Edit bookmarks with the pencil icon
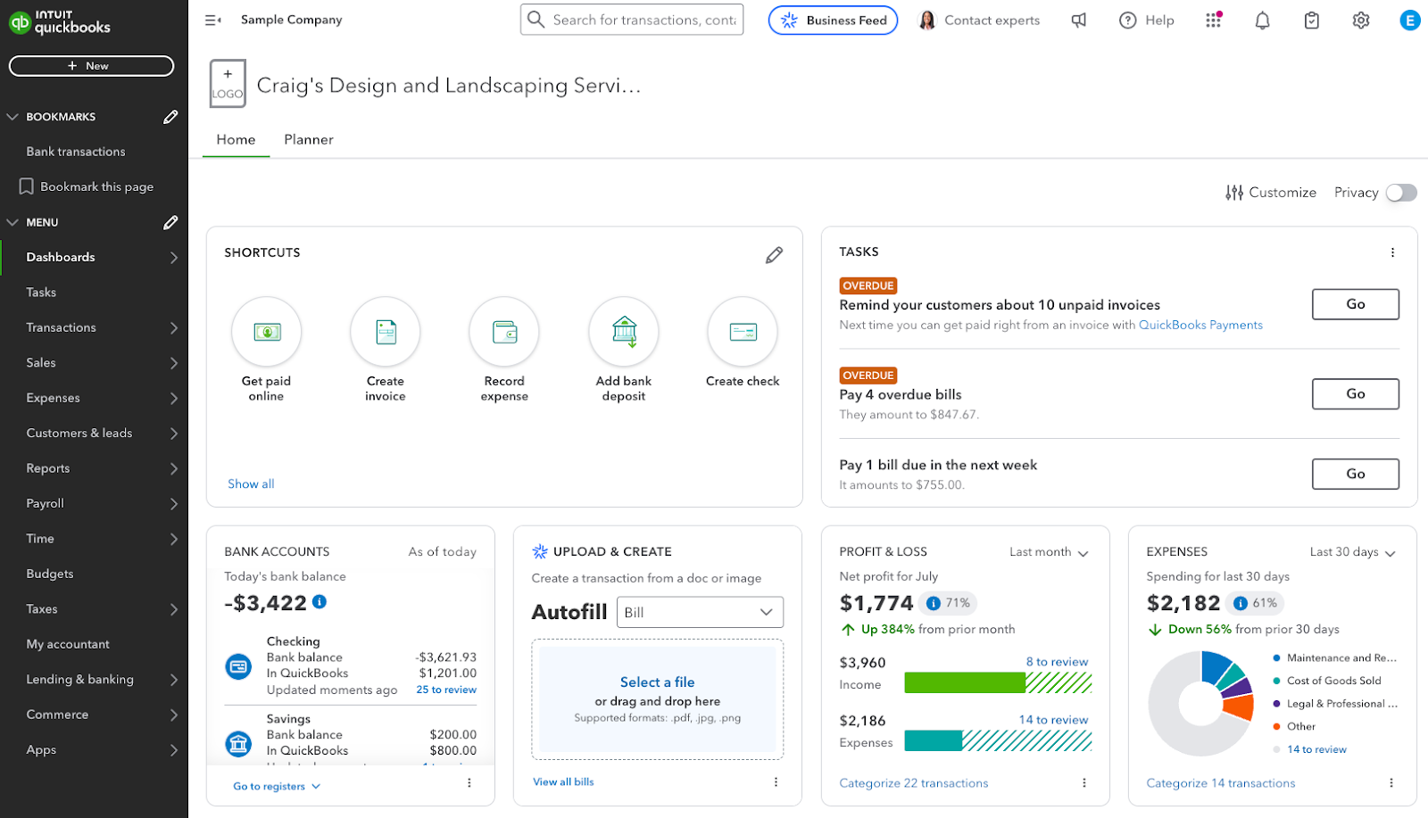The height and width of the screenshot is (818, 1428). (170, 117)
